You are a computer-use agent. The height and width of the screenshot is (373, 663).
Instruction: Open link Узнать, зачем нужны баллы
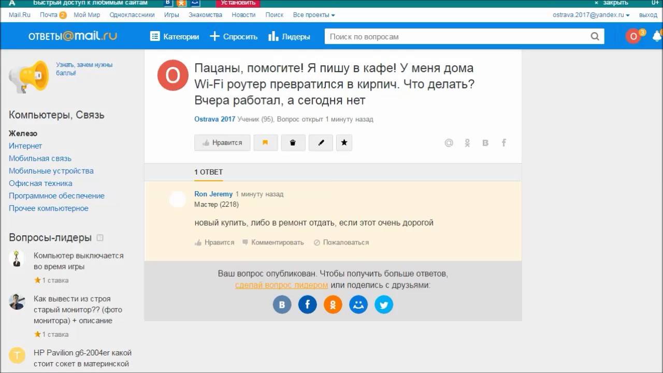pos(84,69)
